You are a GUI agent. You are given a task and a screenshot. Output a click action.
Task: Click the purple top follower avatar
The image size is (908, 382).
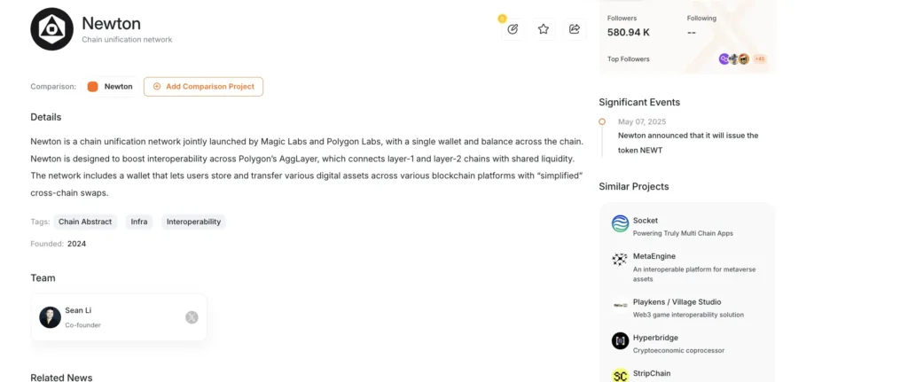point(724,59)
